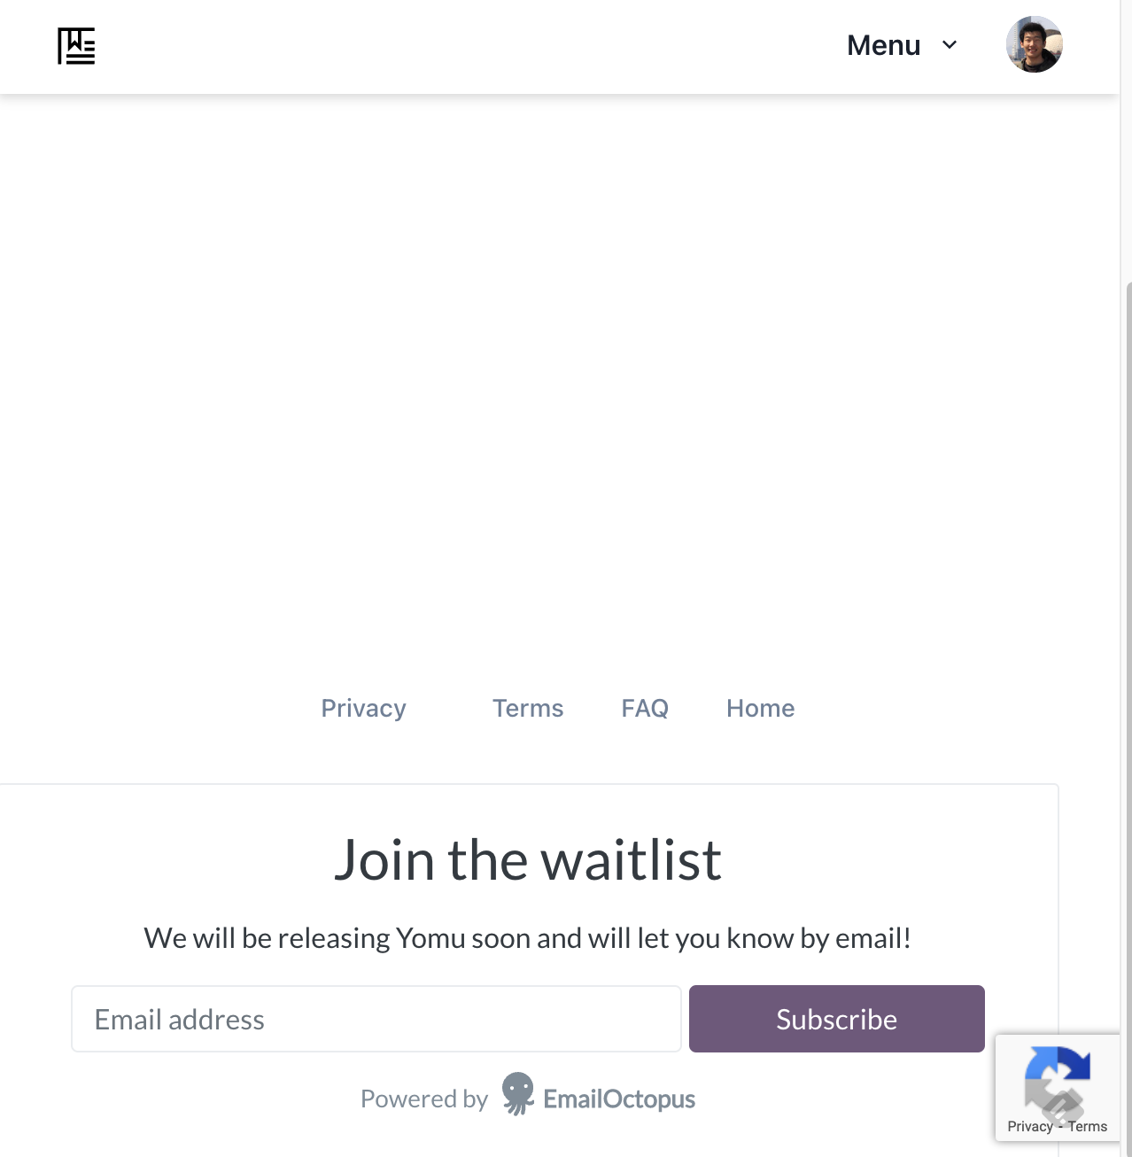Open reCAPTCHA badge Privacy link

(1029, 1126)
